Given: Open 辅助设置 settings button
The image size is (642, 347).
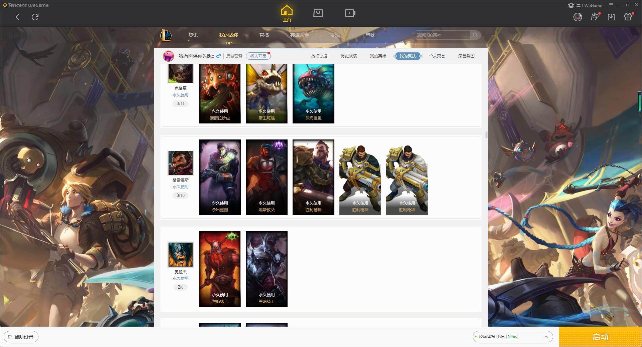Looking at the screenshot, I should (x=21, y=337).
